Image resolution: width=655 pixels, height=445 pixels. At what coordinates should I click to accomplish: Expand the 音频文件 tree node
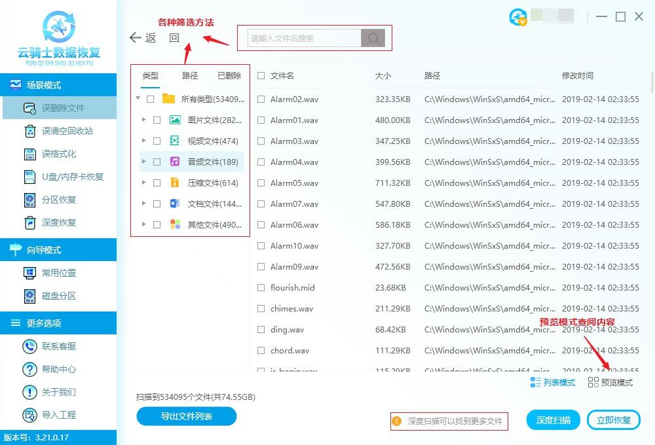click(143, 162)
